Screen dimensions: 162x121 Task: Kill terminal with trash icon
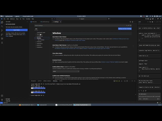pos(127,81)
